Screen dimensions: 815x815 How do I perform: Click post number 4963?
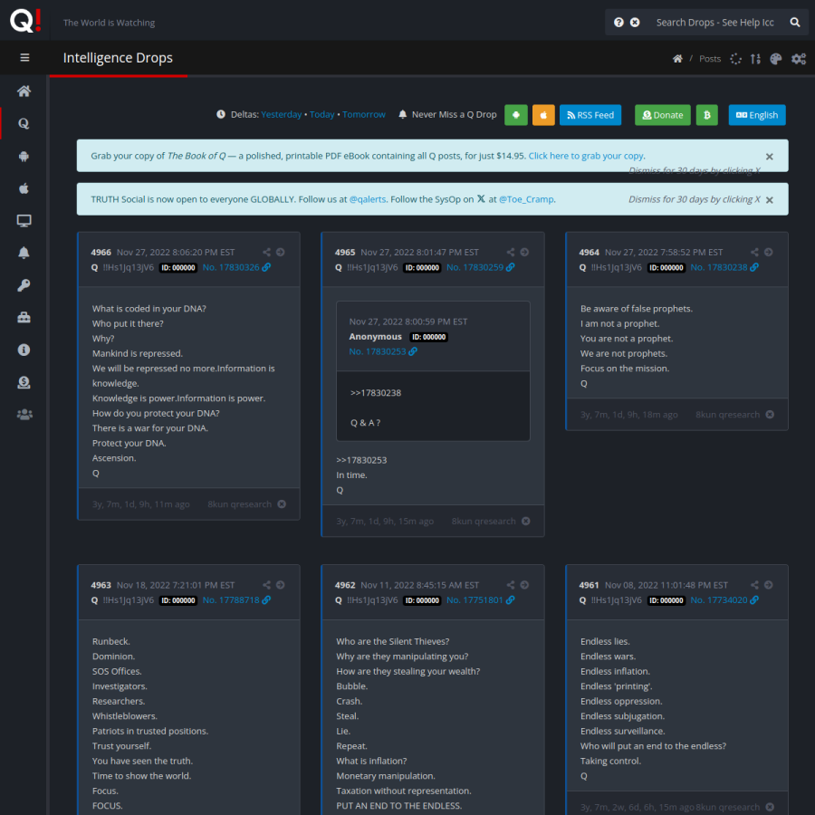101,585
